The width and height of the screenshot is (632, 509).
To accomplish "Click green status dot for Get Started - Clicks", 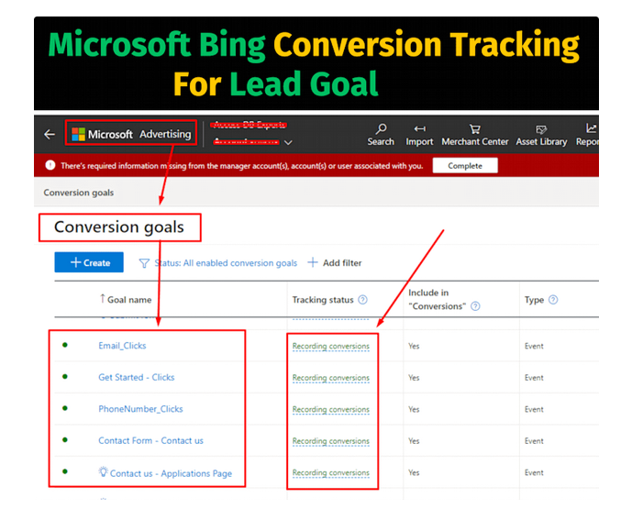I will [x=65, y=377].
